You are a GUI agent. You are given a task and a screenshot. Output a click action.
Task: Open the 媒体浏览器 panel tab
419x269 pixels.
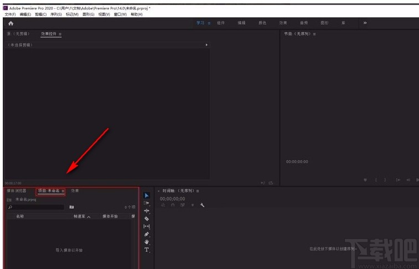coord(17,191)
